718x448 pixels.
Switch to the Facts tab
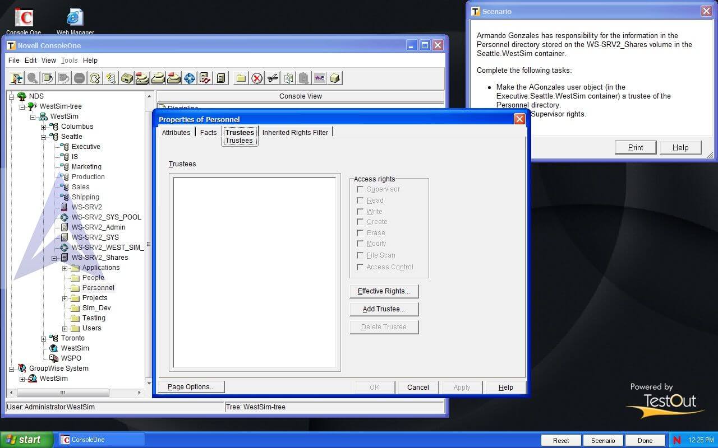tap(208, 132)
